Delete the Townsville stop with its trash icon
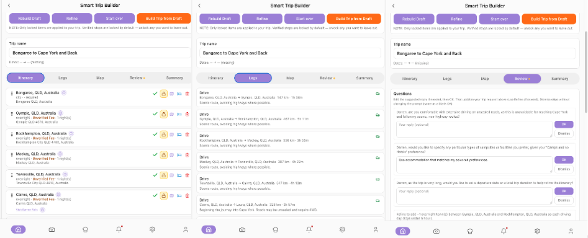The height and width of the screenshot is (238, 588). point(187,175)
